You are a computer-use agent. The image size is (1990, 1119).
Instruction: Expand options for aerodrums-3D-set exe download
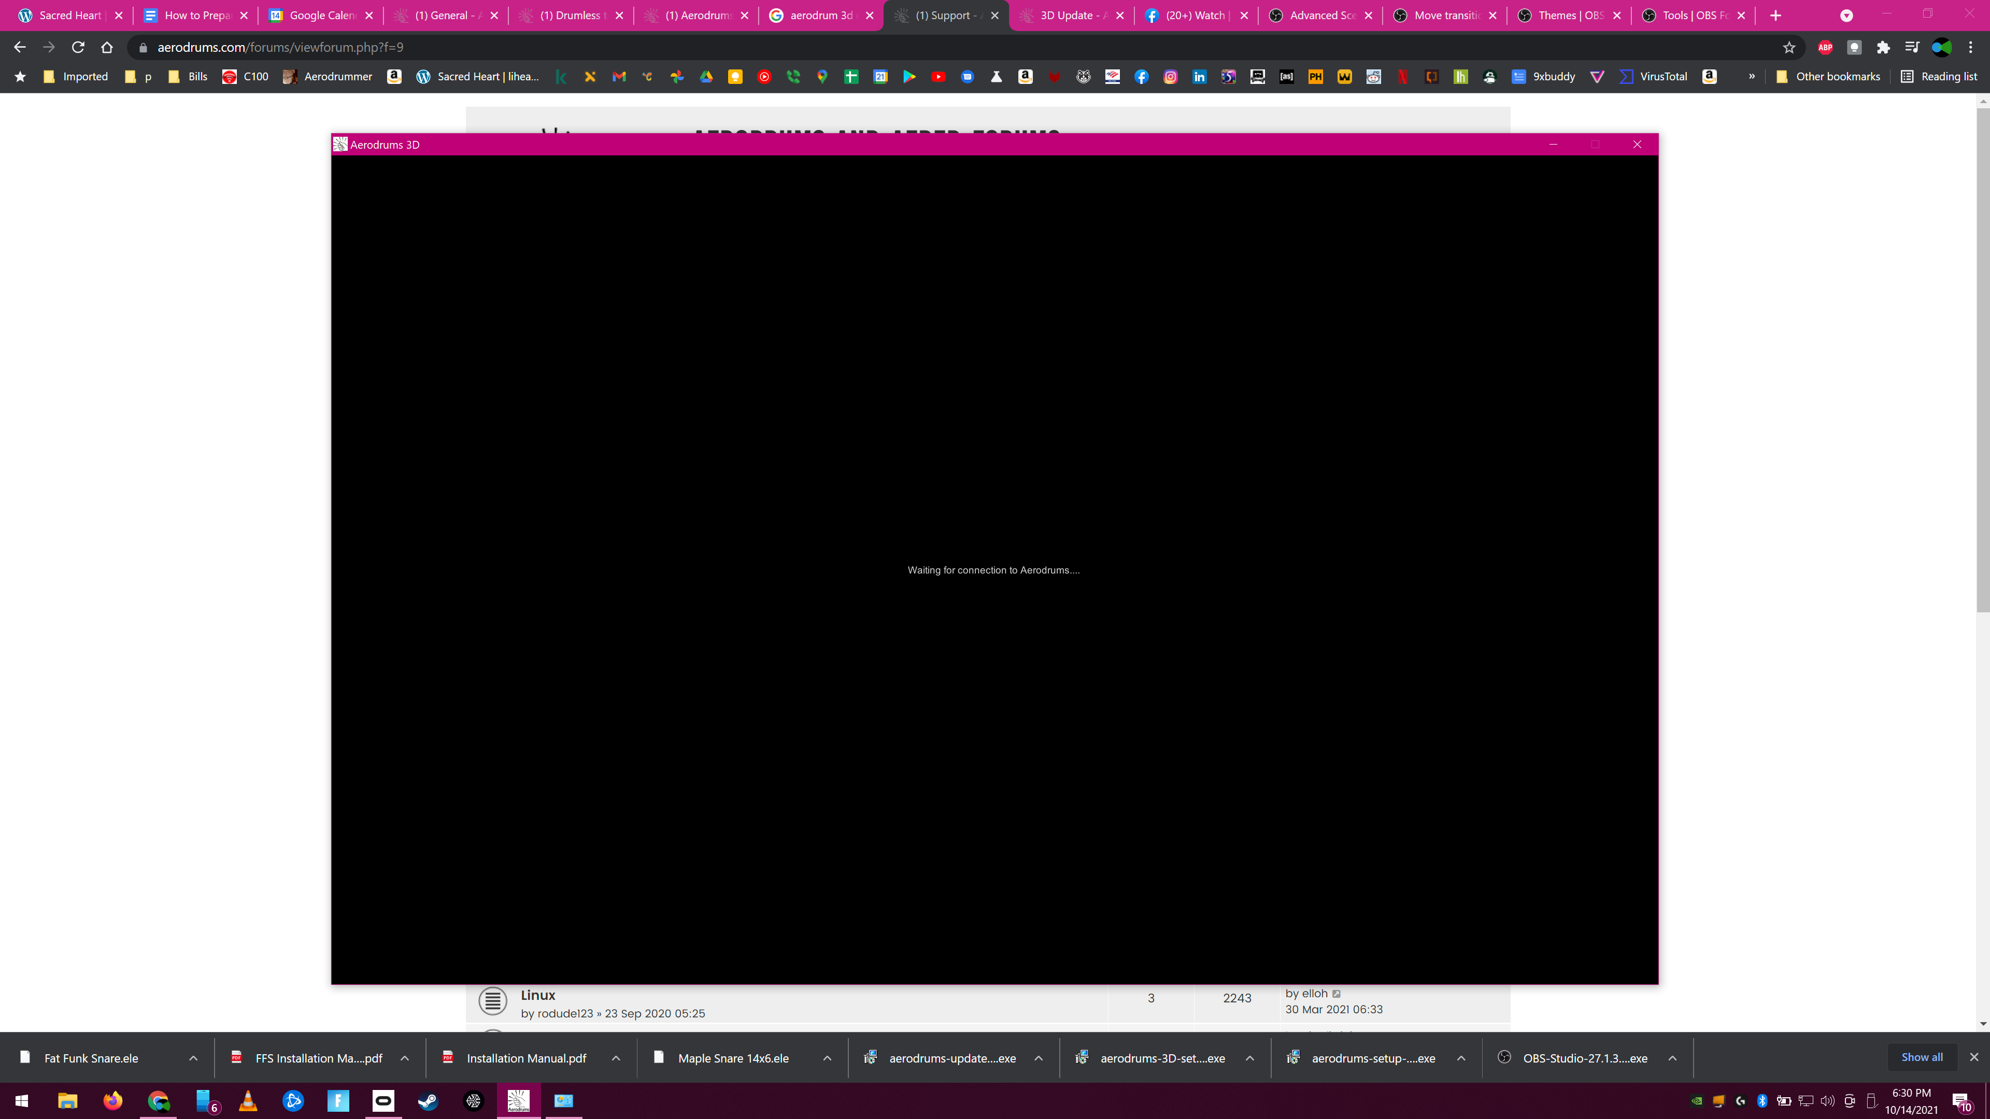1250,1058
